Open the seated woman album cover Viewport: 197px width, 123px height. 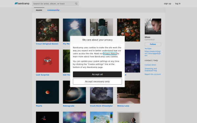coord(101,27)
